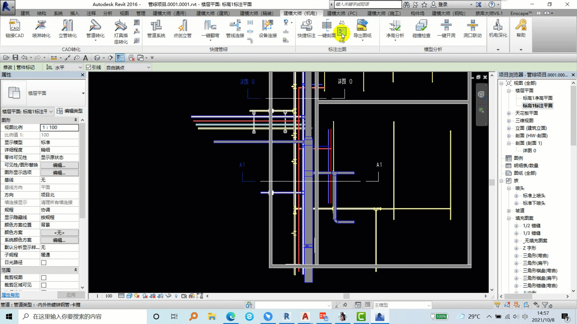Screen dimensions: 577x324
Task: Click the 链接CAD (Link CAD) icon
Action: (14, 29)
